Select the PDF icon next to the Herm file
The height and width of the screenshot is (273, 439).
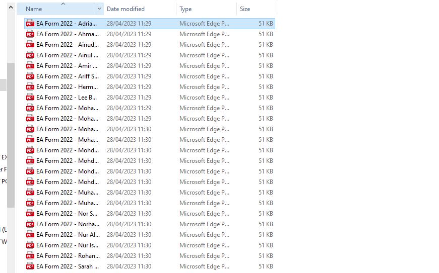pos(30,87)
